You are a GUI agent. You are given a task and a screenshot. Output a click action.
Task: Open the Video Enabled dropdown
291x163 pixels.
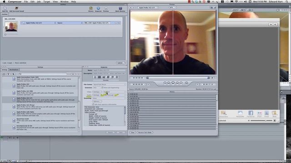point(114,92)
